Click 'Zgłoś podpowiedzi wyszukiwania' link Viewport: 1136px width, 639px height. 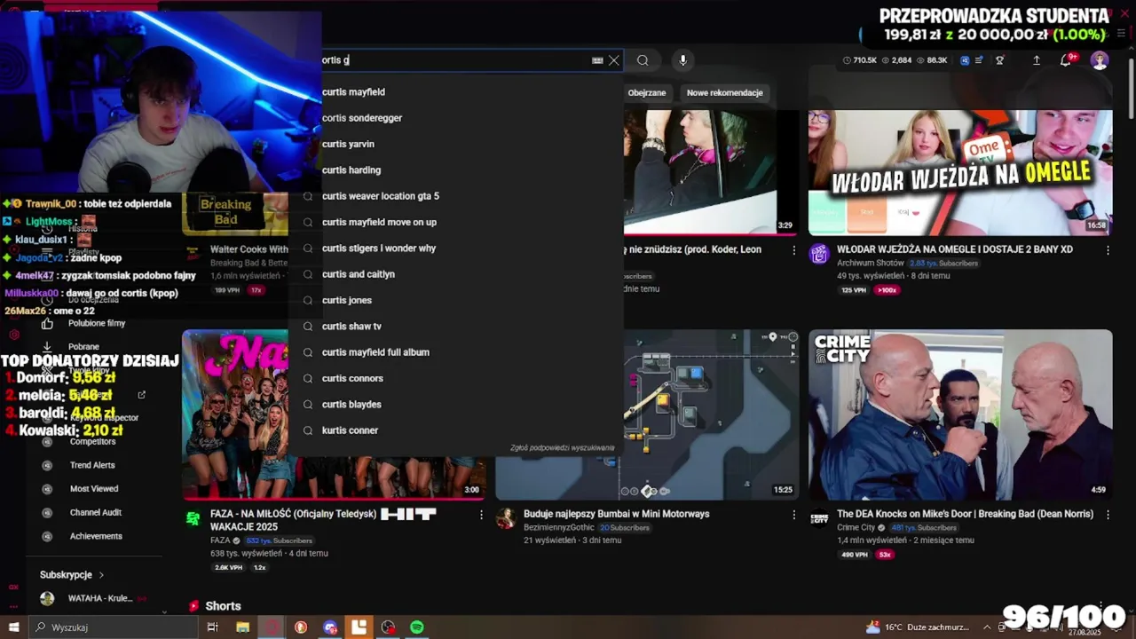562,447
